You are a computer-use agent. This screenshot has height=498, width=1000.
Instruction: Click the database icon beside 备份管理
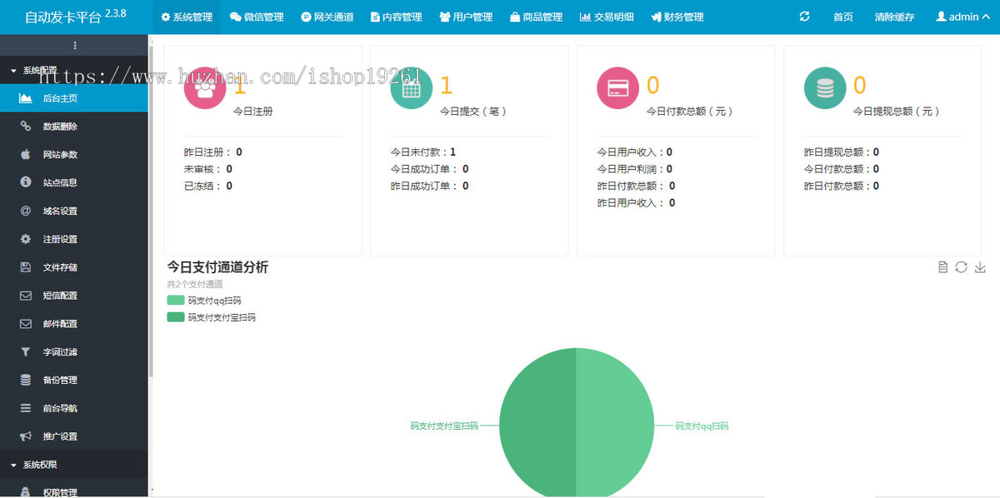pos(25,380)
